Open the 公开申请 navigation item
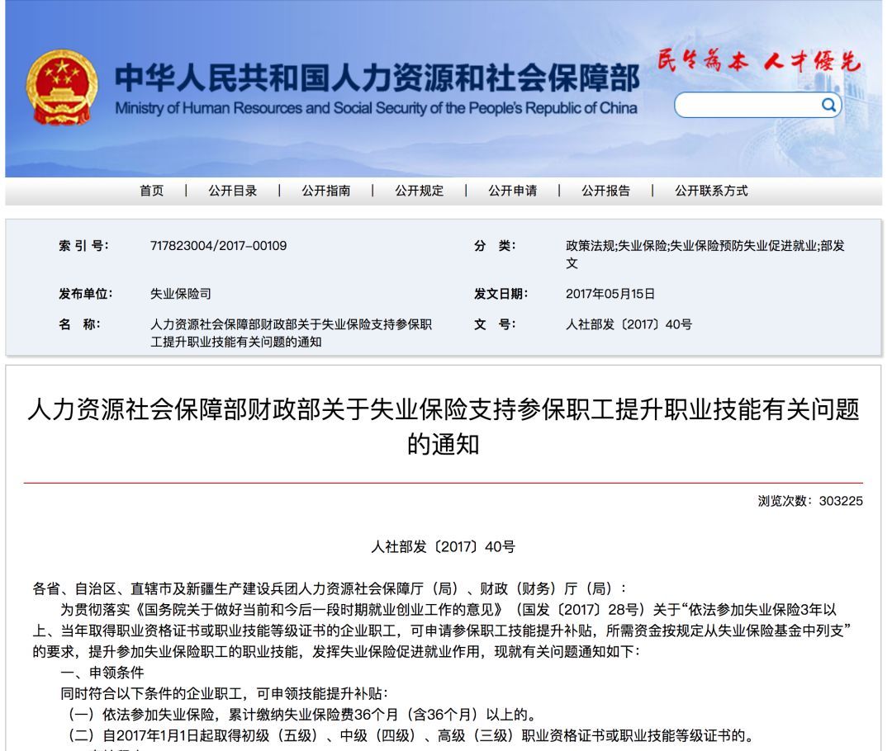The height and width of the screenshot is (751, 892). pos(513,191)
